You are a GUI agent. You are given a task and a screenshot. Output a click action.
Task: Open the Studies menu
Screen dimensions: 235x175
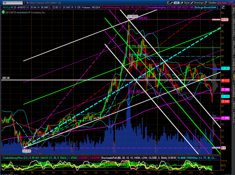211,3
